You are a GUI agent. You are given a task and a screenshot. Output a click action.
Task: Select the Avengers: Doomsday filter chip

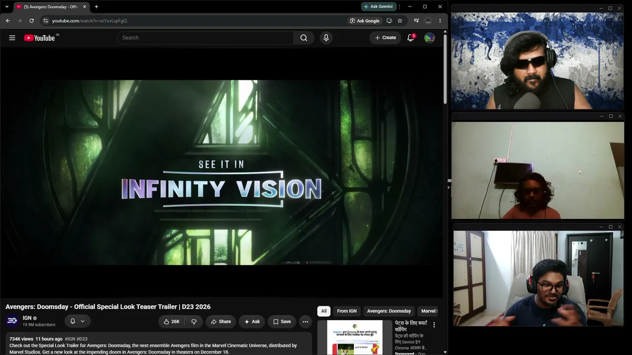pos(389,311)
